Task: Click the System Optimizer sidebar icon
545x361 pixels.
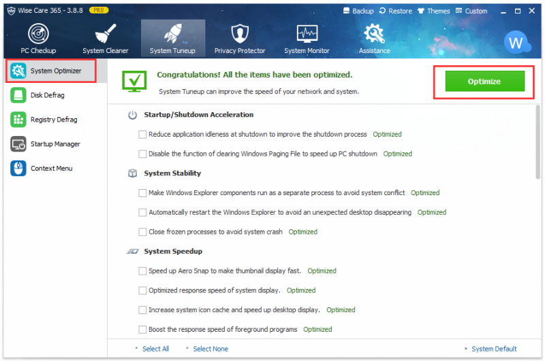Action: (x=18, y=71)
